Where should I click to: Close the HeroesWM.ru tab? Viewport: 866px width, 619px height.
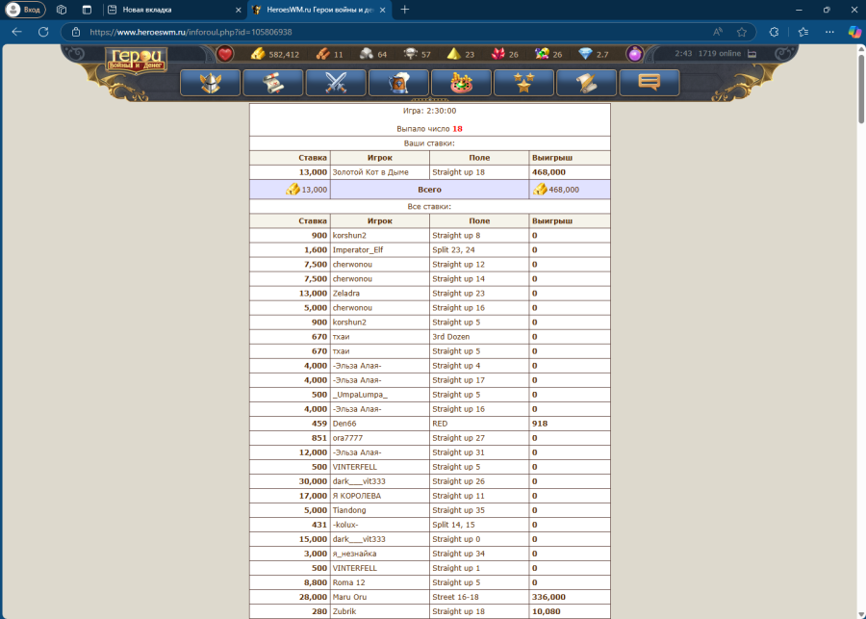point(383,10)
